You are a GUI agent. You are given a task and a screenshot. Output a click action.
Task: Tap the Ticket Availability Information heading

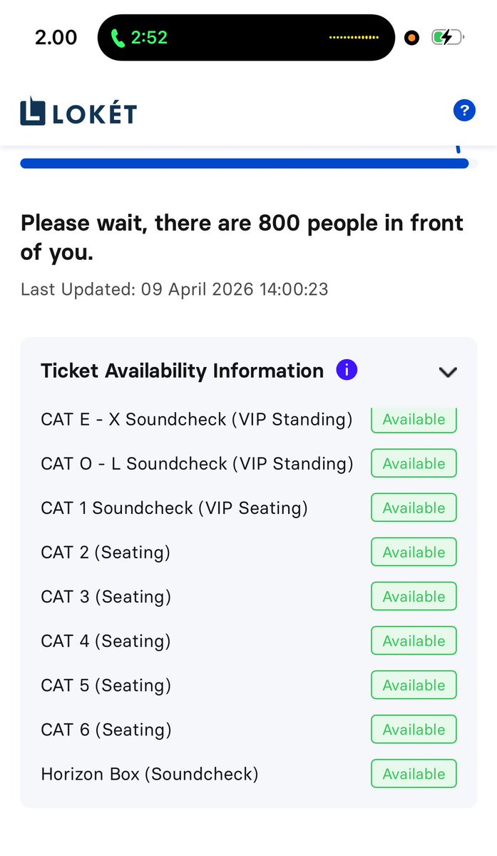point(182,371)
